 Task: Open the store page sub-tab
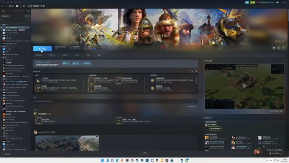coord(39,55)
